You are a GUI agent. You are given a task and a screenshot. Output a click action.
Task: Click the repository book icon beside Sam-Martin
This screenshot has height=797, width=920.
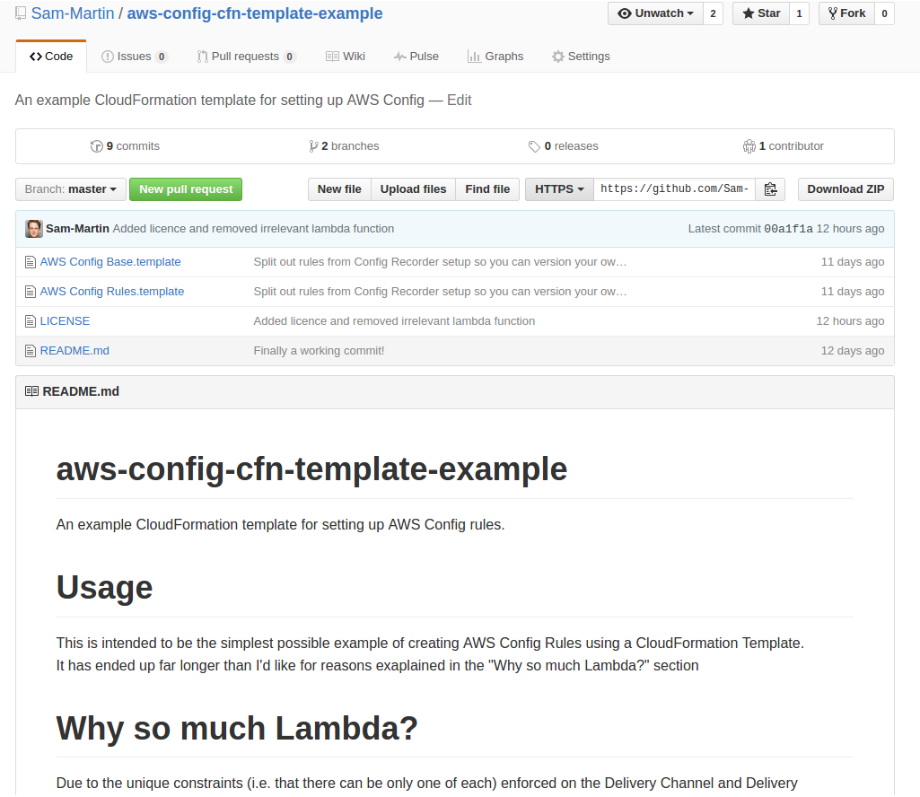tap(21, 13)
